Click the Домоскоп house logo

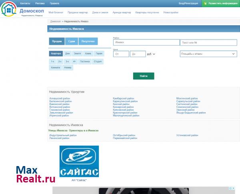(x=9, y=9)
